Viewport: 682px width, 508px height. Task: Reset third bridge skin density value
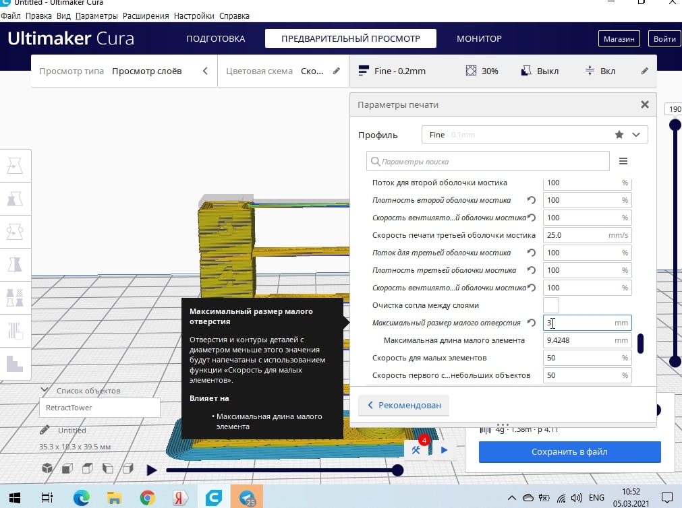click(531, 270)
